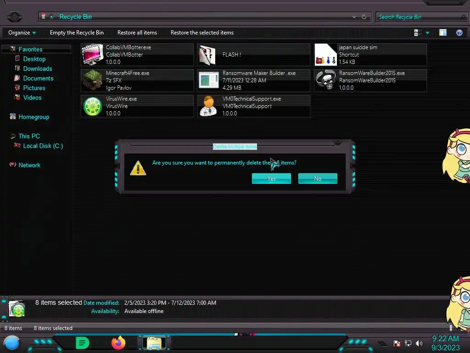Click the japan suicide sim shortcut icon
This screenshot has height=353, width=470.
pyautogui.click(x=326, y=55)
